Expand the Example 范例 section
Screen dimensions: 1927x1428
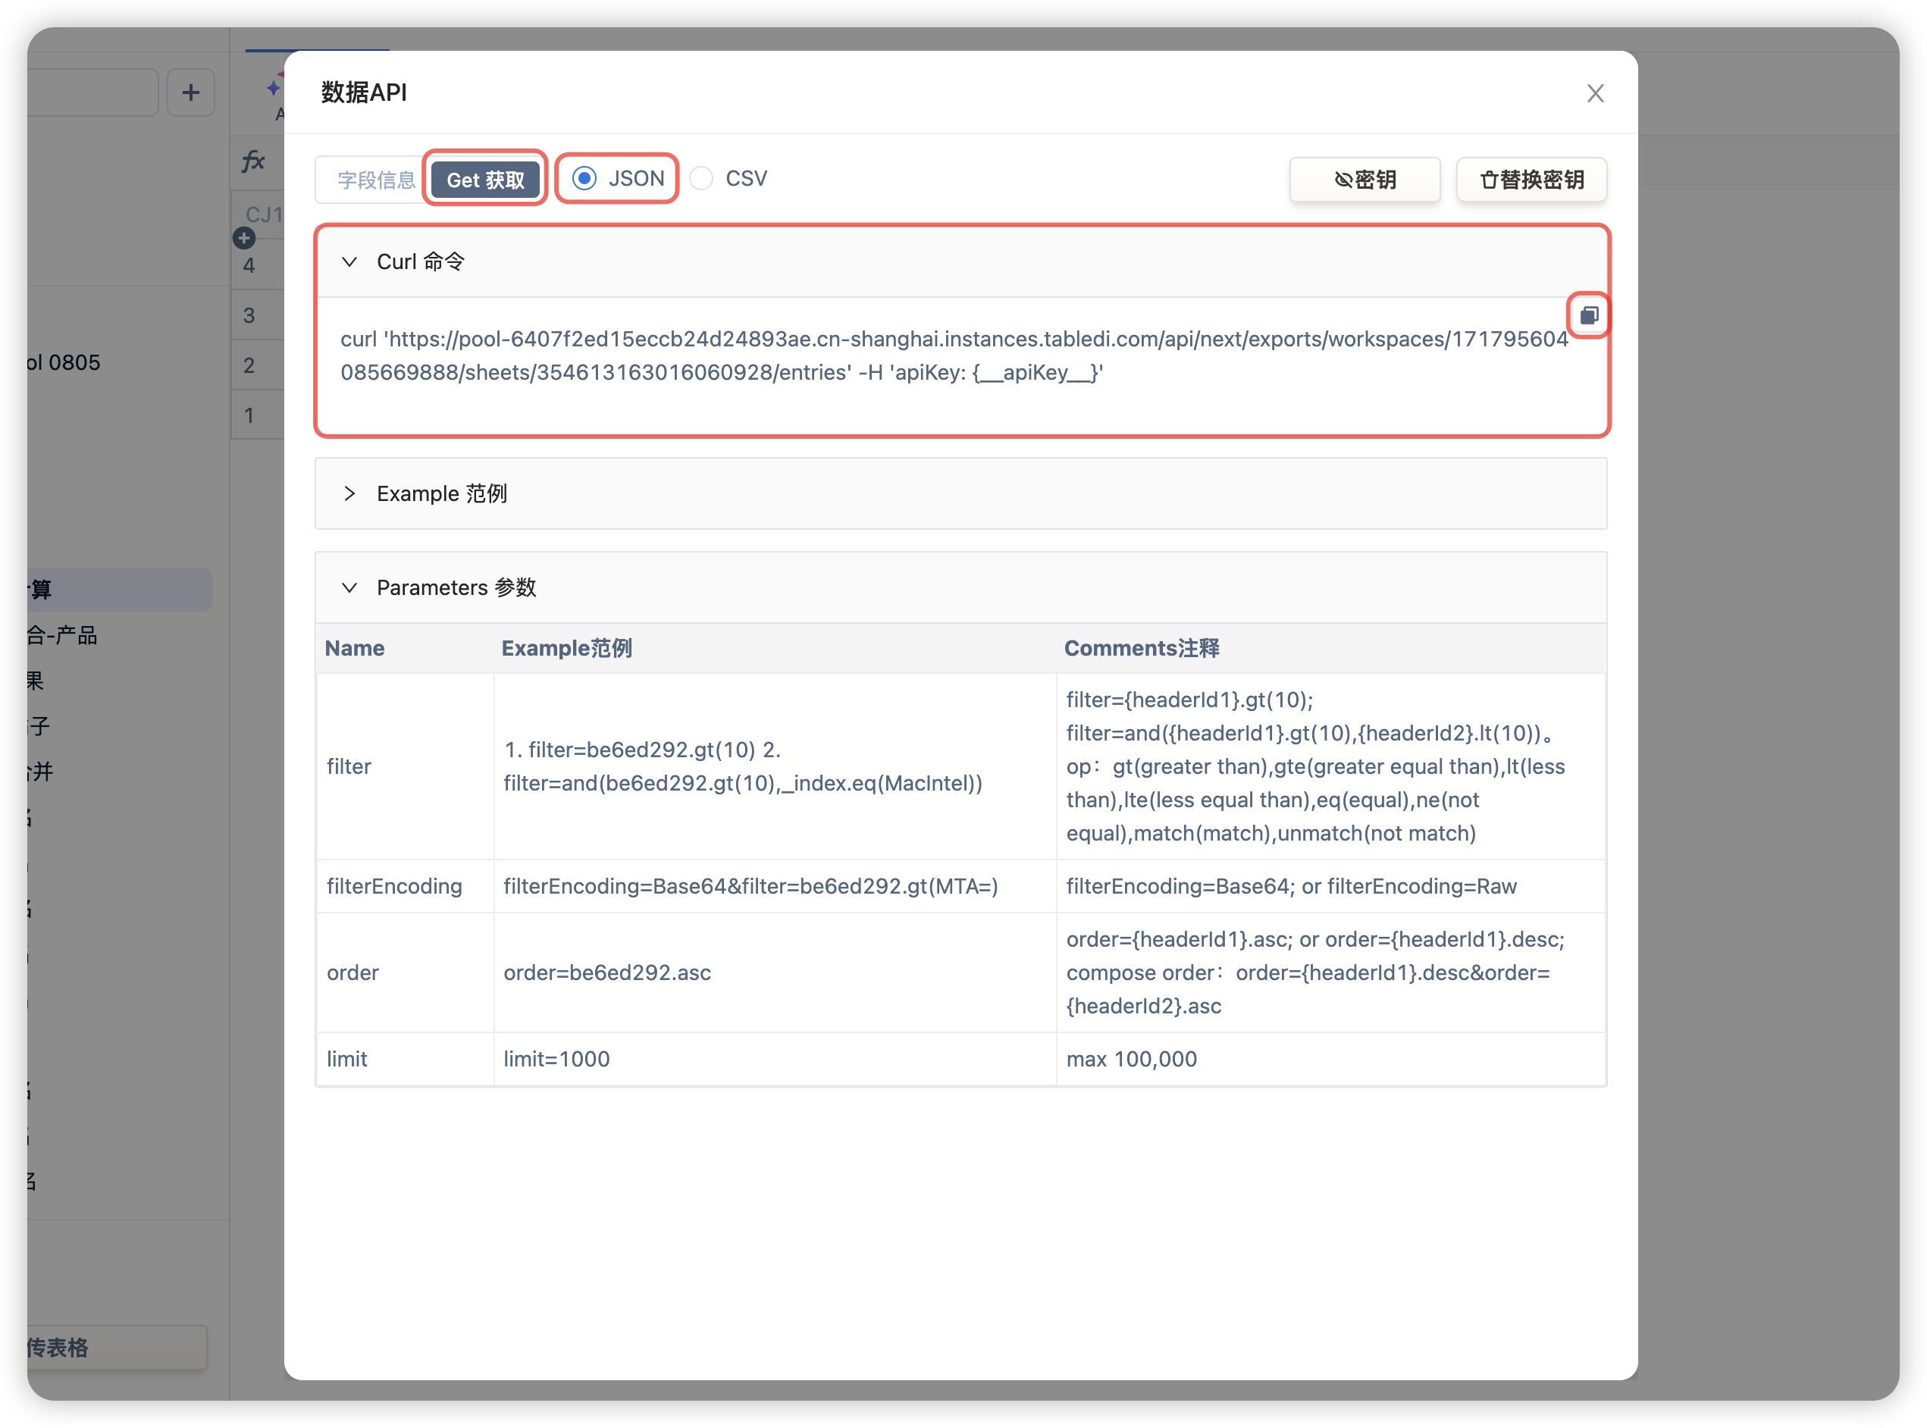point(349,493)
